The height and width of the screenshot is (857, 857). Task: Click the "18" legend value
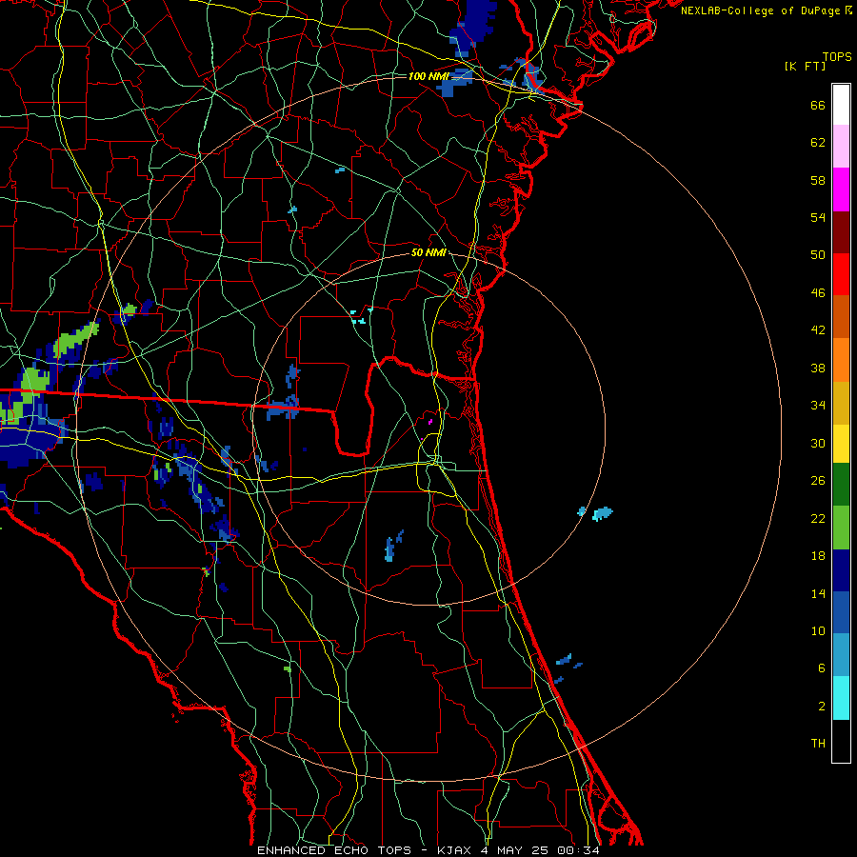pyautogui.click(x=818, y=556)
